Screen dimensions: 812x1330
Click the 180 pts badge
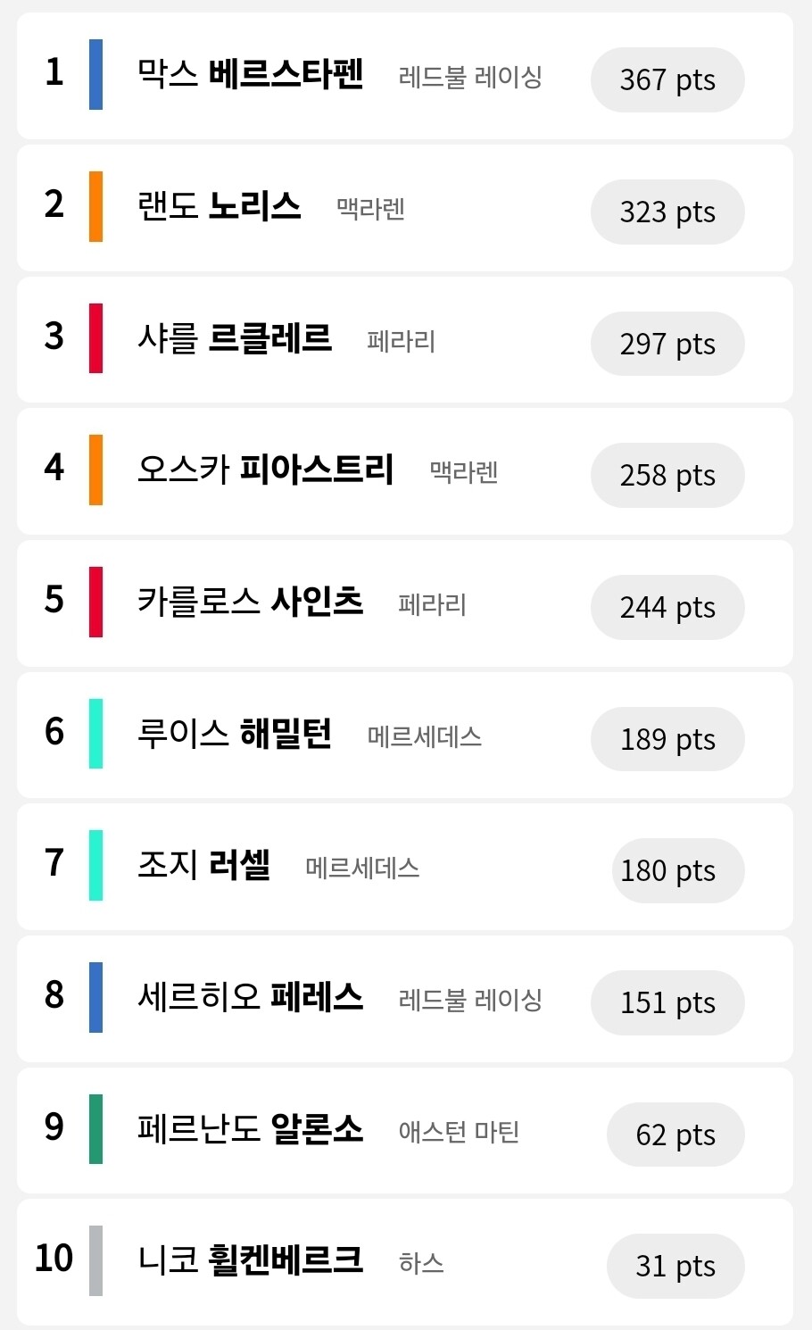click(x=676, y=871)
